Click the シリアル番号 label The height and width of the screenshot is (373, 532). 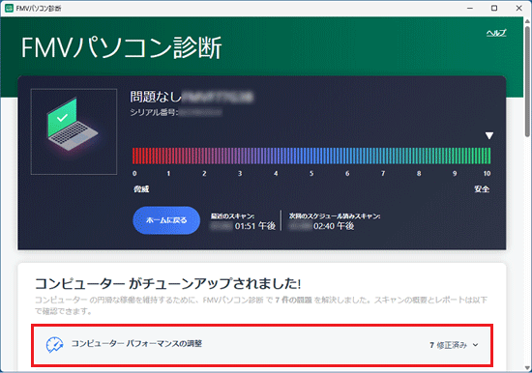click(x=154, y=112)
